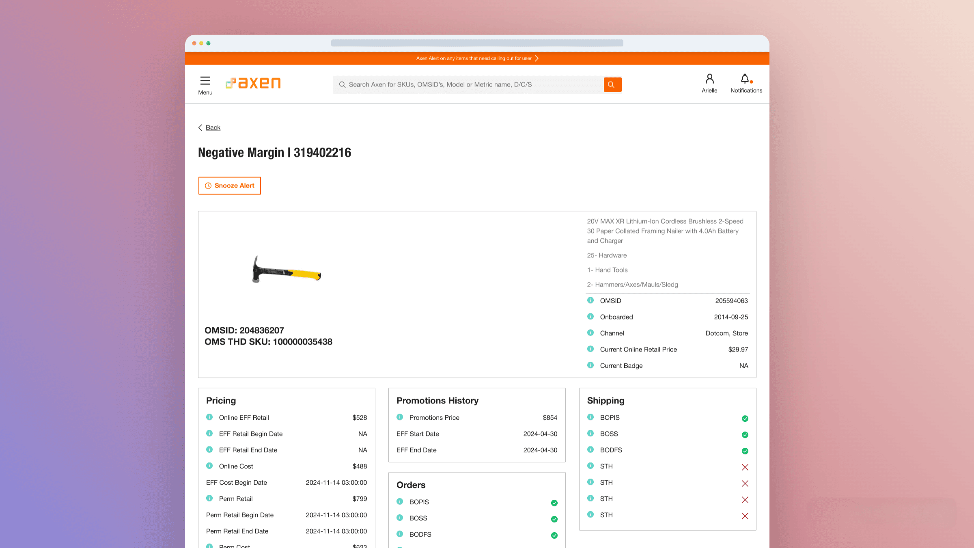Open the Arielle user profile icon
This screenshot has width=974, height=548.
709,79
